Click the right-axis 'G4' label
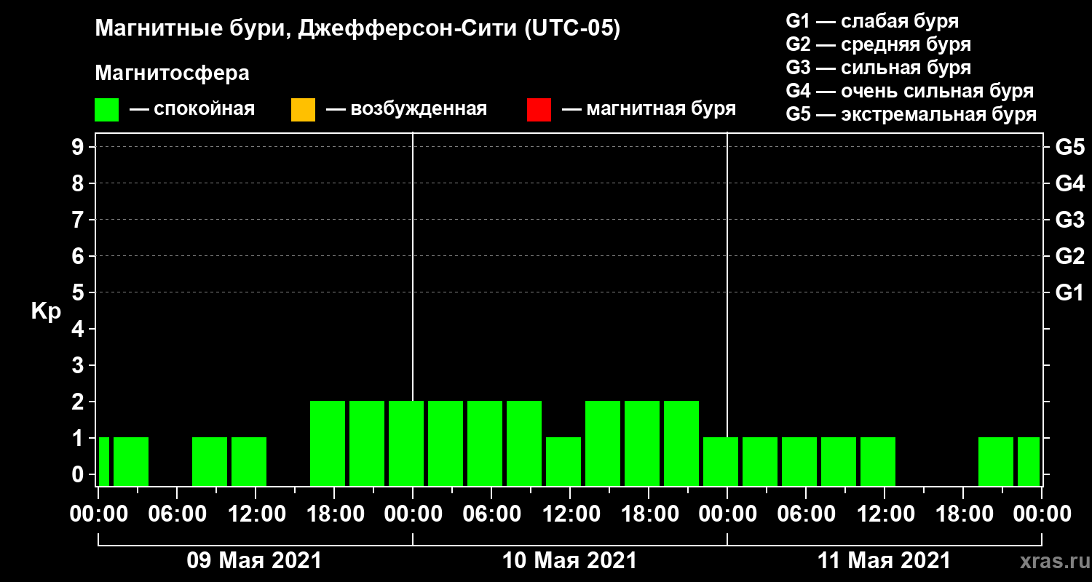The image size is (1092, 582). [1070, 183]
